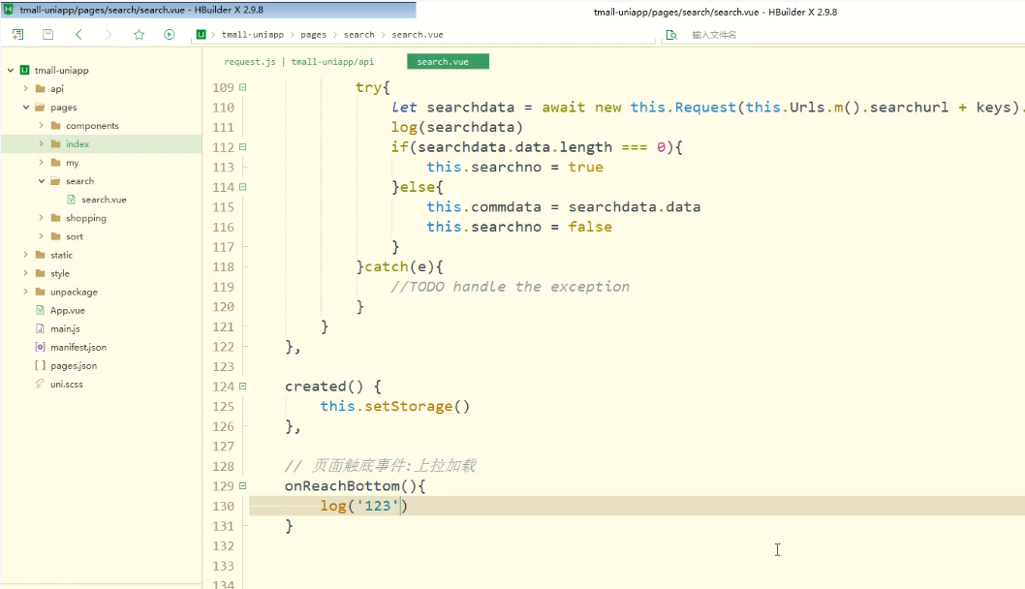Click the components folder icon

(x=56, y=126)
